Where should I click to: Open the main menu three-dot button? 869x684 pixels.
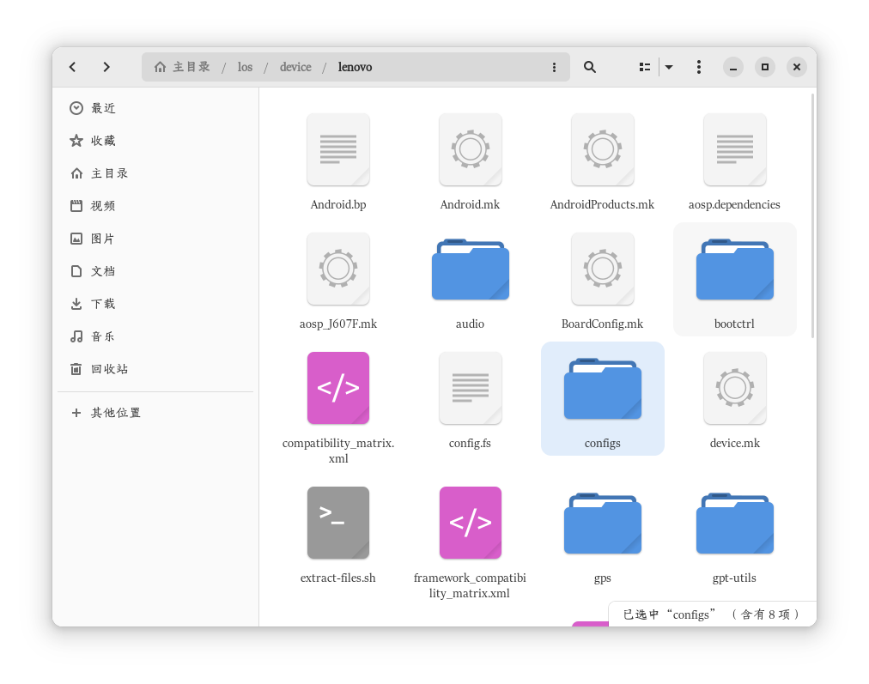699,67
